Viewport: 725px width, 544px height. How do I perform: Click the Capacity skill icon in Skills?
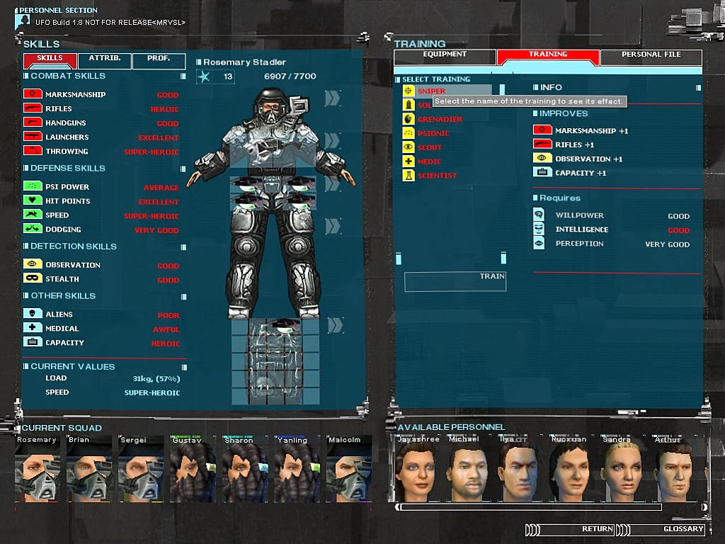[33, 342]
